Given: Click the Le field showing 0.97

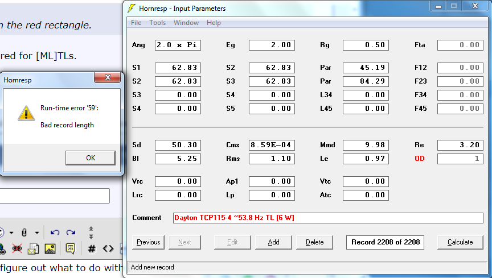Looking at the screenshot, I should point(366,159).
